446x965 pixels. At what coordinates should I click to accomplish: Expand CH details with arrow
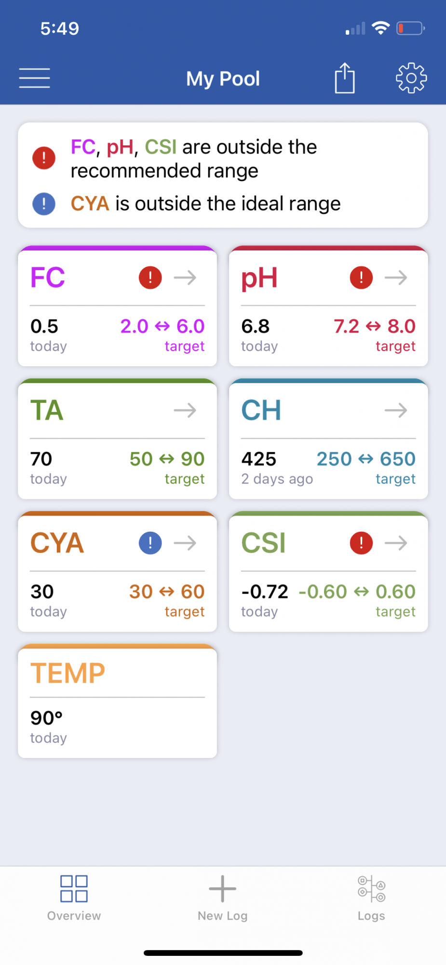tap(396, 411)
